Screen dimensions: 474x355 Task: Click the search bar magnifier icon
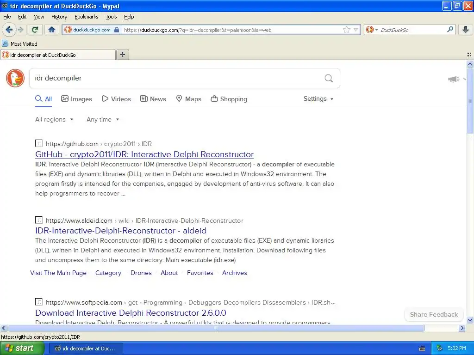[450, 30]
